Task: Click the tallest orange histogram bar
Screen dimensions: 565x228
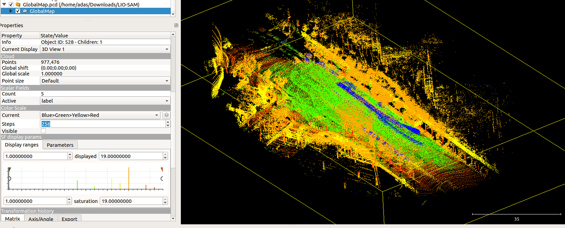Action: [x=129, y=178]
